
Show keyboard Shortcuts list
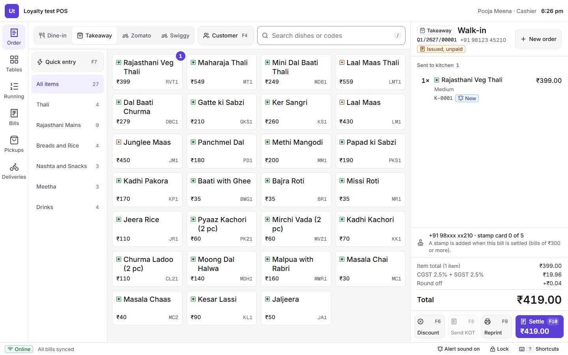pos(539,349)
